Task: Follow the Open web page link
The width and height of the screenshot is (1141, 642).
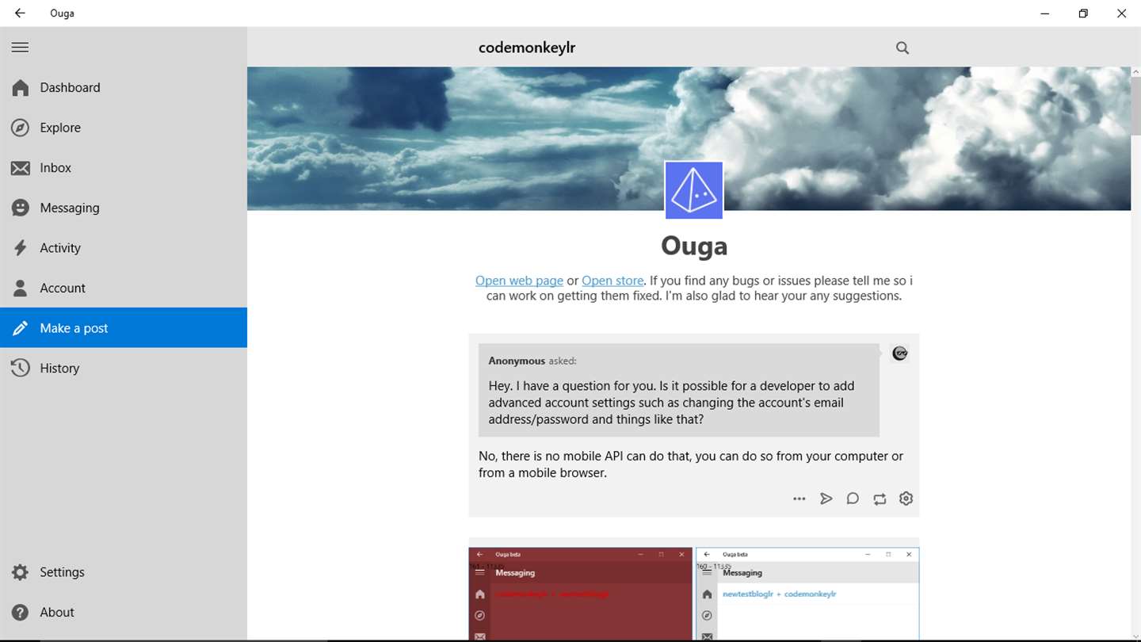Action: coord(519,281)
